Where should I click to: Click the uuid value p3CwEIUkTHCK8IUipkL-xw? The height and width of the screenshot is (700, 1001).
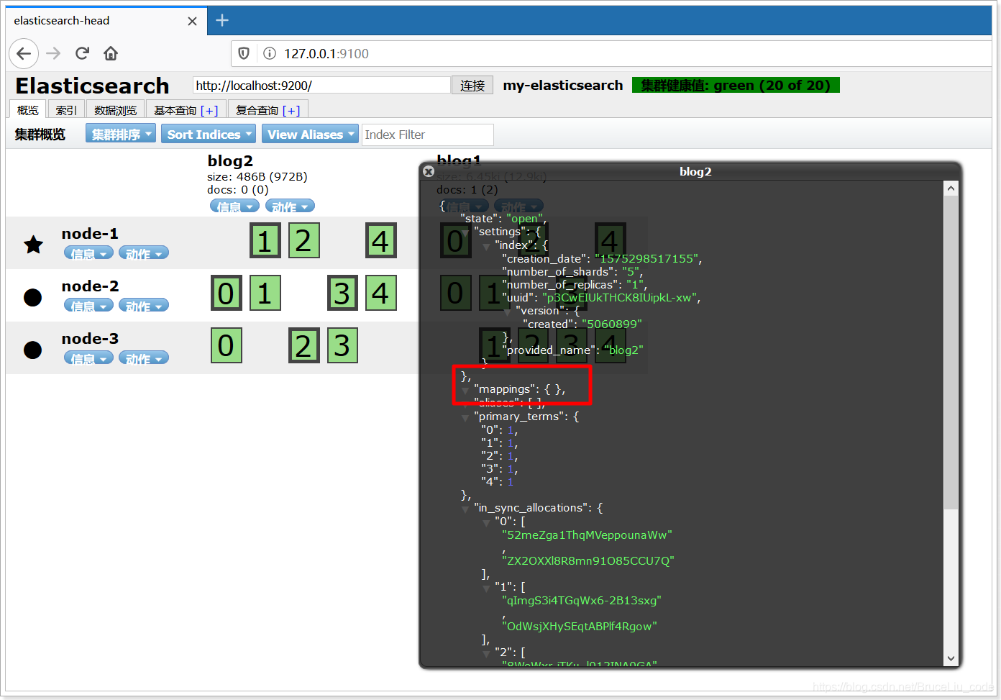pos(619,298)
